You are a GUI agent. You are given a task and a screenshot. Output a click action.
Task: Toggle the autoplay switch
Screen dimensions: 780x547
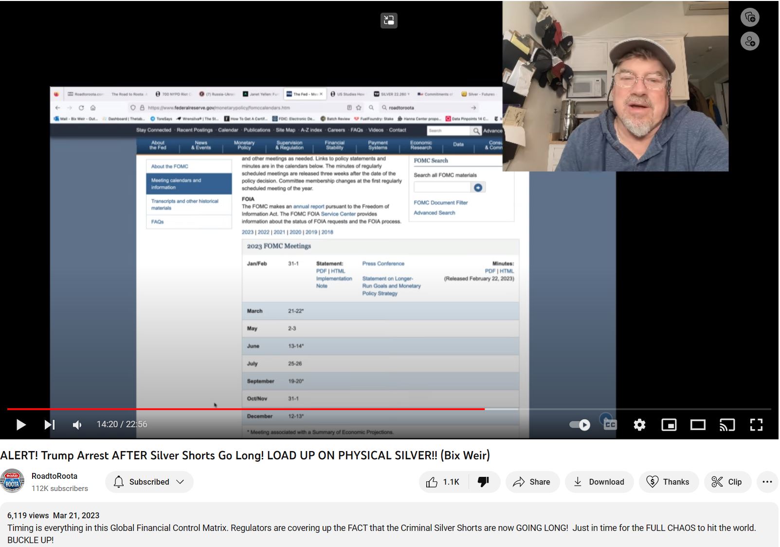coord(580,425)
